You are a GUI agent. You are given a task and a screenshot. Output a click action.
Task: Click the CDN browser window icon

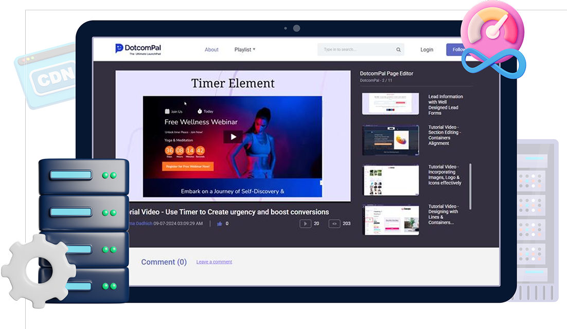46,77
